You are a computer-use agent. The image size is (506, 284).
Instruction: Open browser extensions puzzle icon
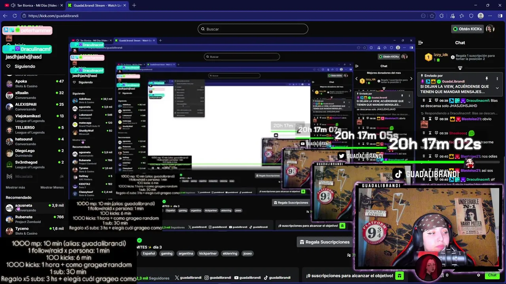coord(442,16)
